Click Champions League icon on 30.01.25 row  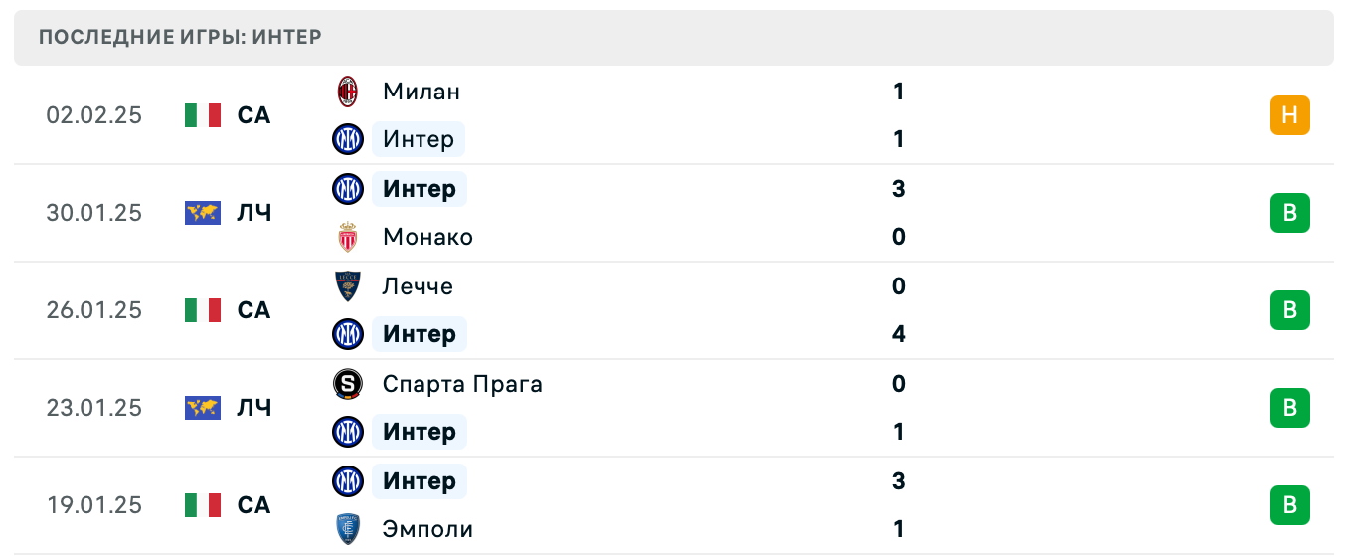pos(203,213)
